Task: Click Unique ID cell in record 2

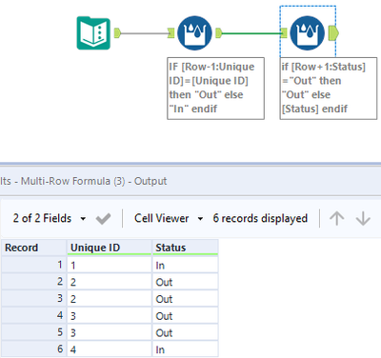Action: [x=110, y=282]
